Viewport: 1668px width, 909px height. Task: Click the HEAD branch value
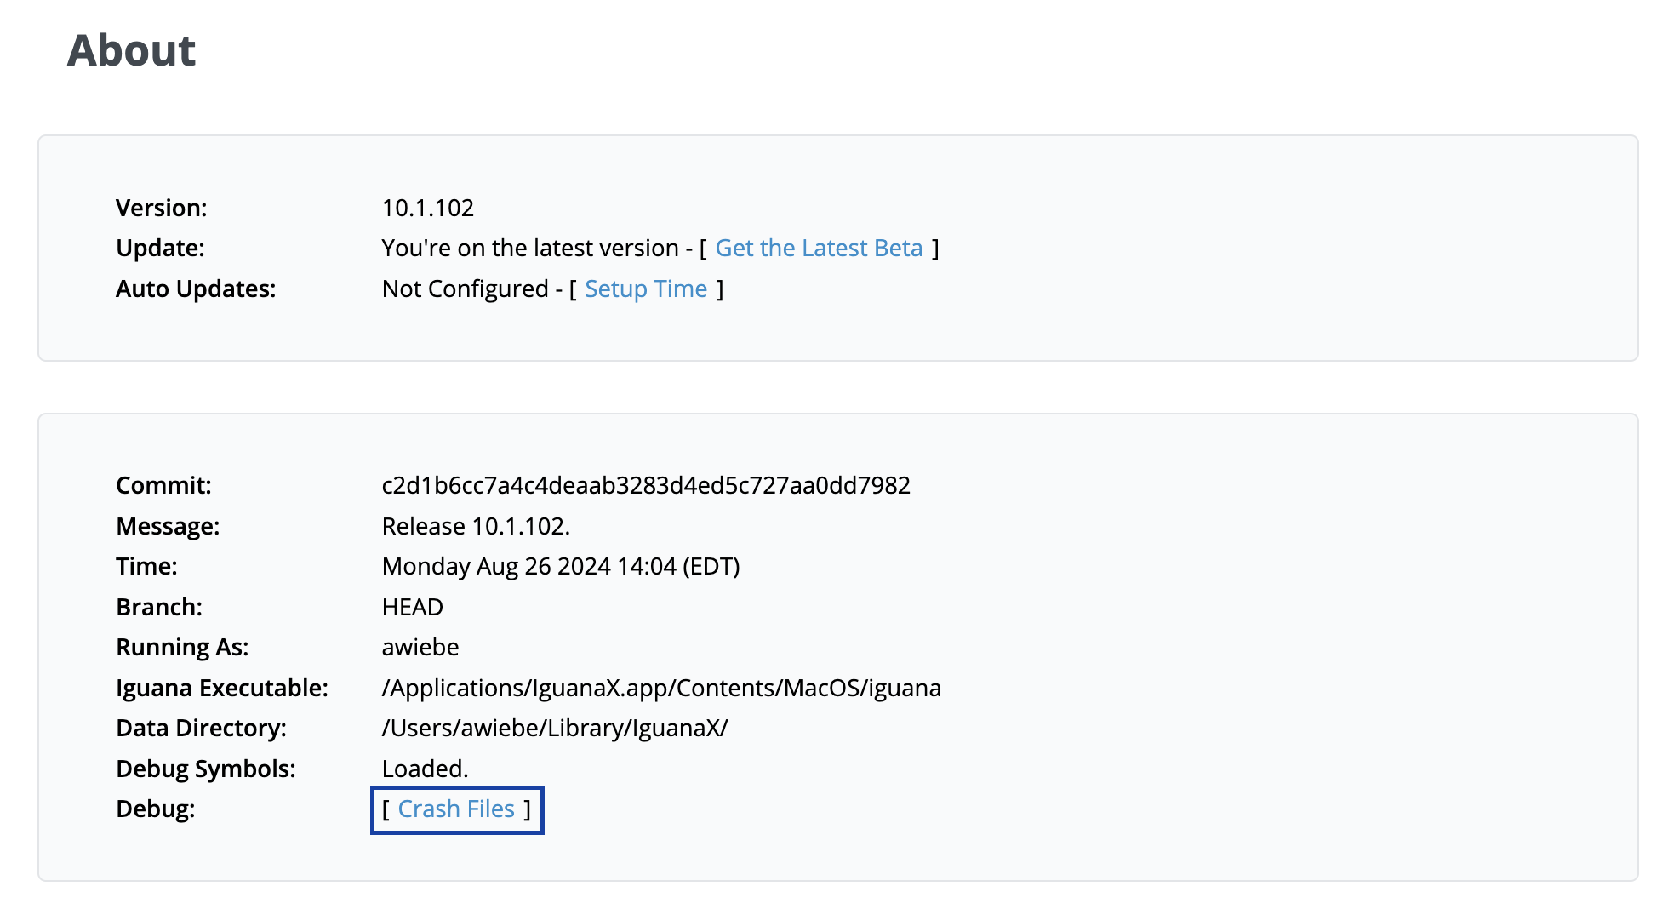[413, 608]
